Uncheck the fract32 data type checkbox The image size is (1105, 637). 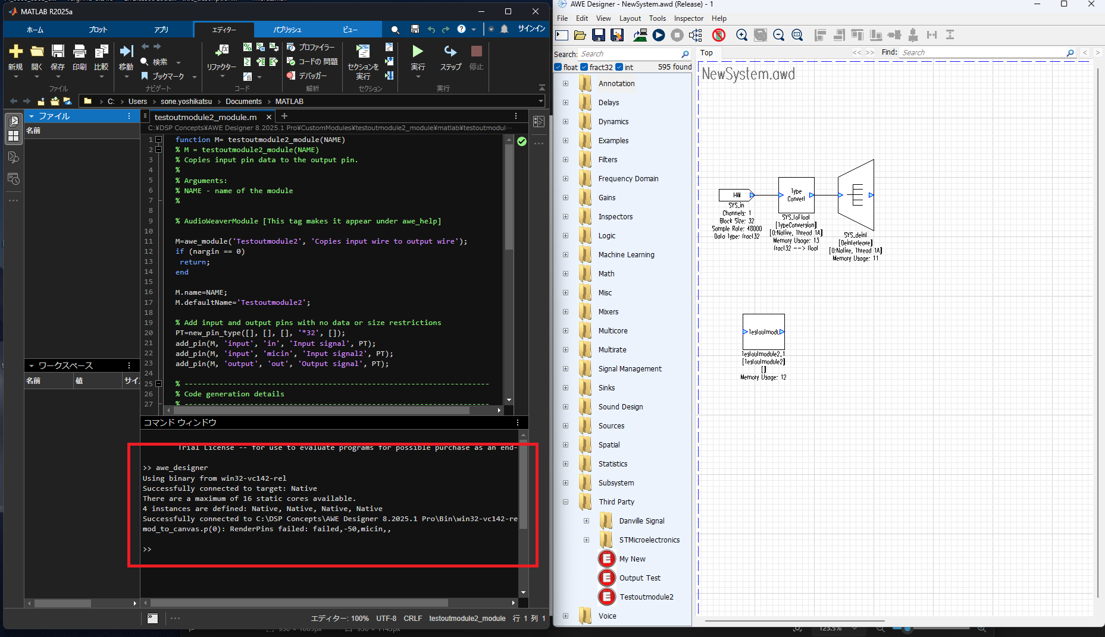[584, 67]
